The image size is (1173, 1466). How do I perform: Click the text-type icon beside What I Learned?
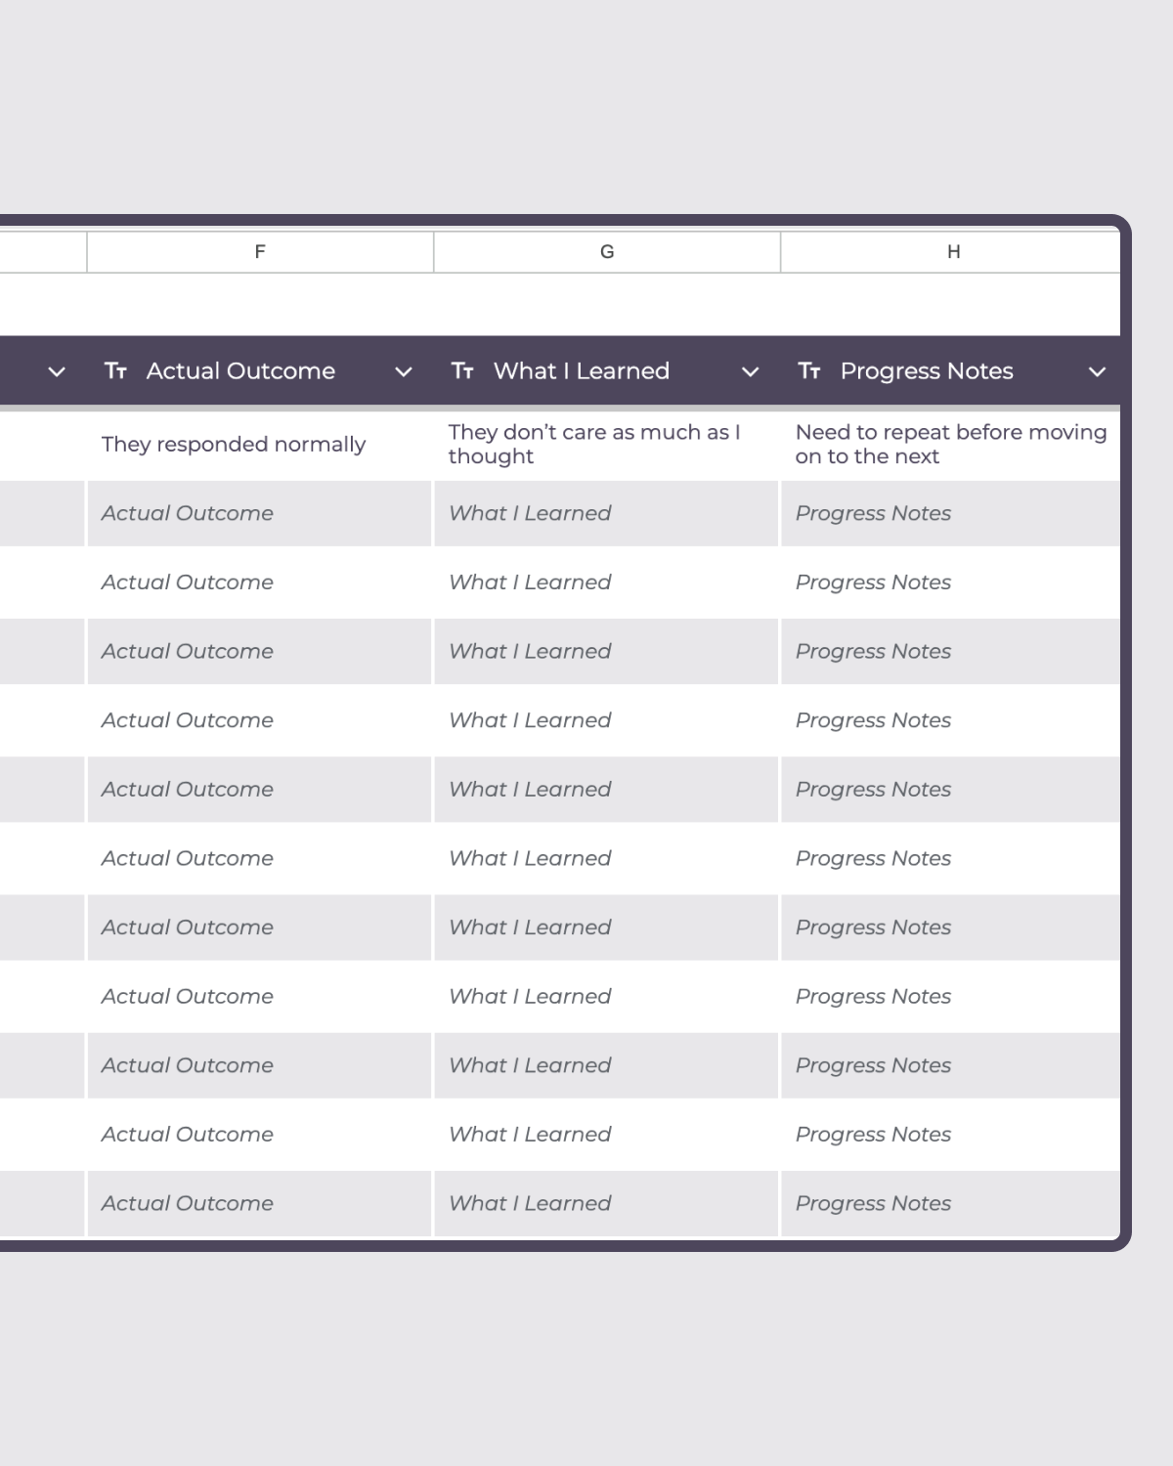point(462,371)
